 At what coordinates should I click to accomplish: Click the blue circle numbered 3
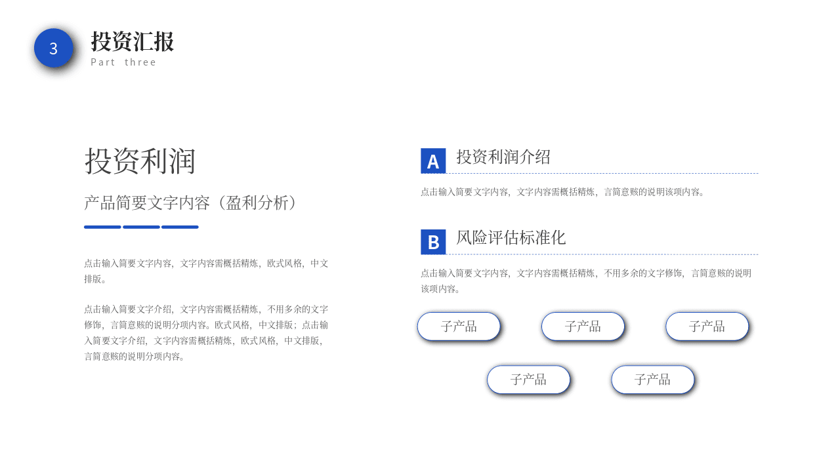pos(53,48)
